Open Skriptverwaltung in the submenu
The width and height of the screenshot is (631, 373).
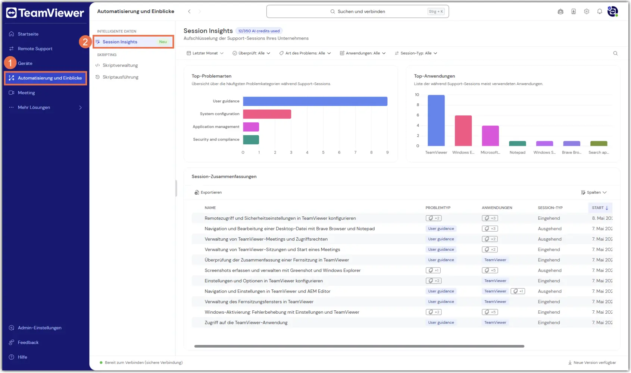click(x=133, y=65)
